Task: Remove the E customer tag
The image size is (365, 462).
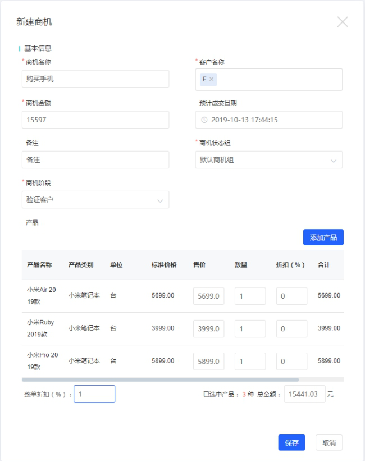Action: [212, 79]
